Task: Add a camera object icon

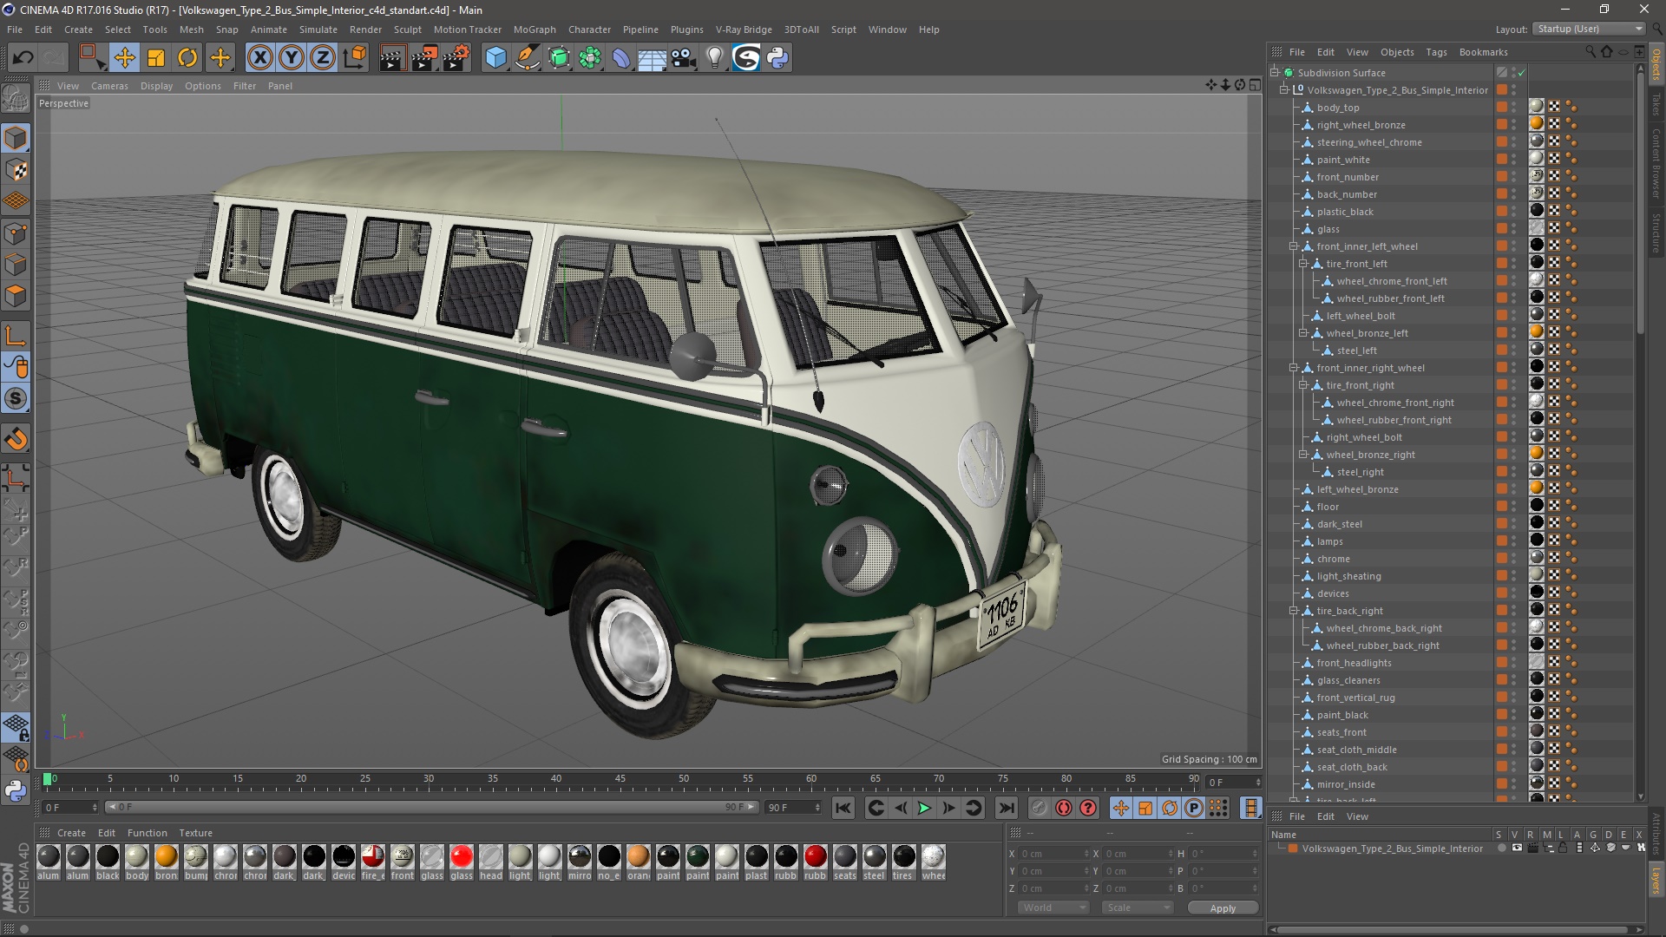Action: 683,58
